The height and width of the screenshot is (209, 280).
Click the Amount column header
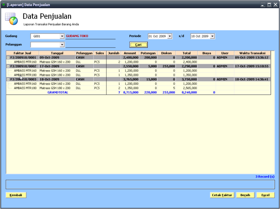pyautogui.click(x=130, y=53)
